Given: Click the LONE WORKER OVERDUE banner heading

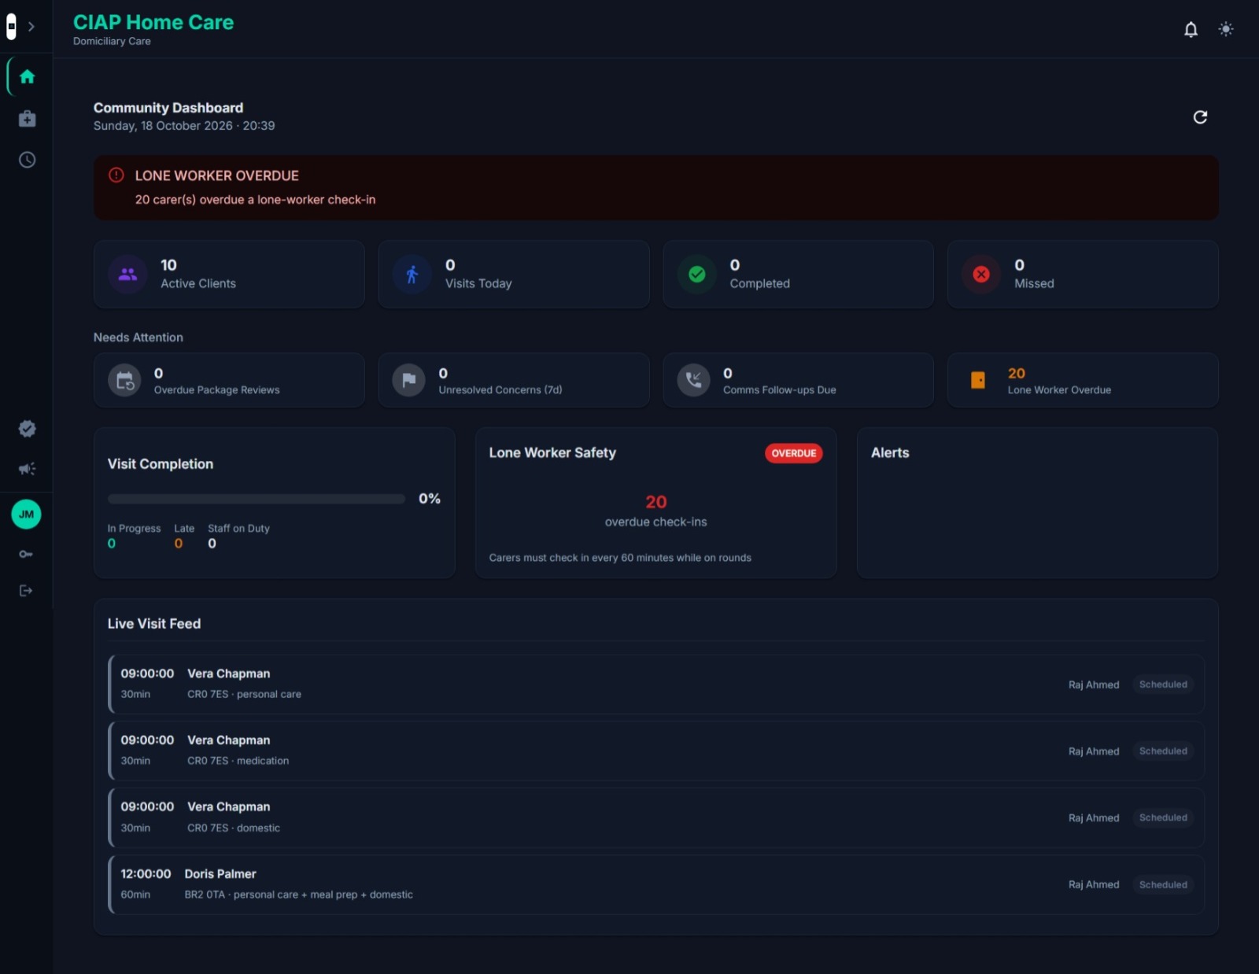Looking at the screenshot, I should pyautogui.click(x=217, y=175).
